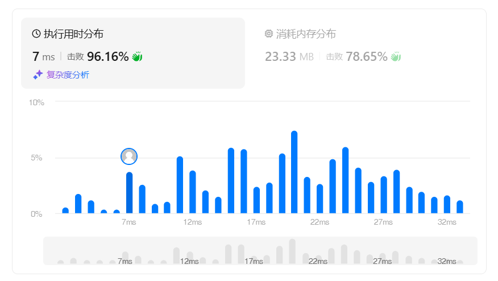
Task: Click the 78.65% memory beat percentage
Action: point(367,56)
